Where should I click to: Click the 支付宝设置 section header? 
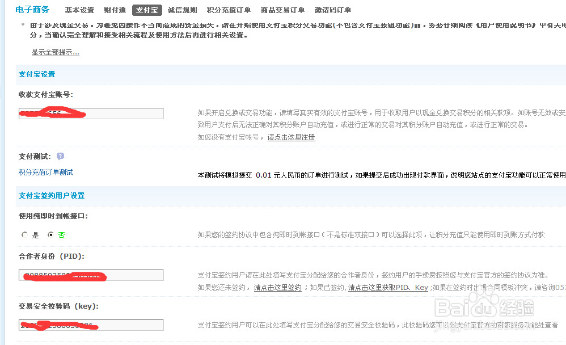coord(37,74)
